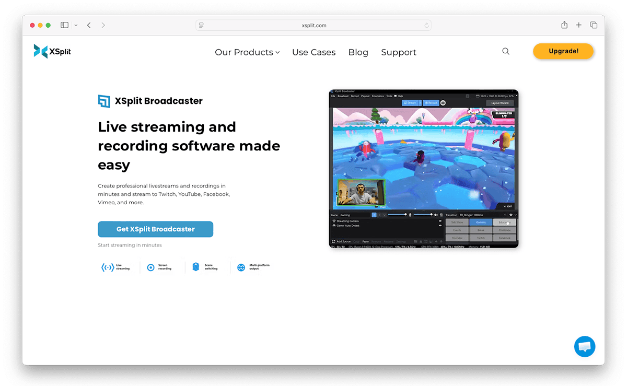The width and height of the screenshot is (627, 386).
Task: Click the star icon beside Transition dropdown
Action: (510, 215)
